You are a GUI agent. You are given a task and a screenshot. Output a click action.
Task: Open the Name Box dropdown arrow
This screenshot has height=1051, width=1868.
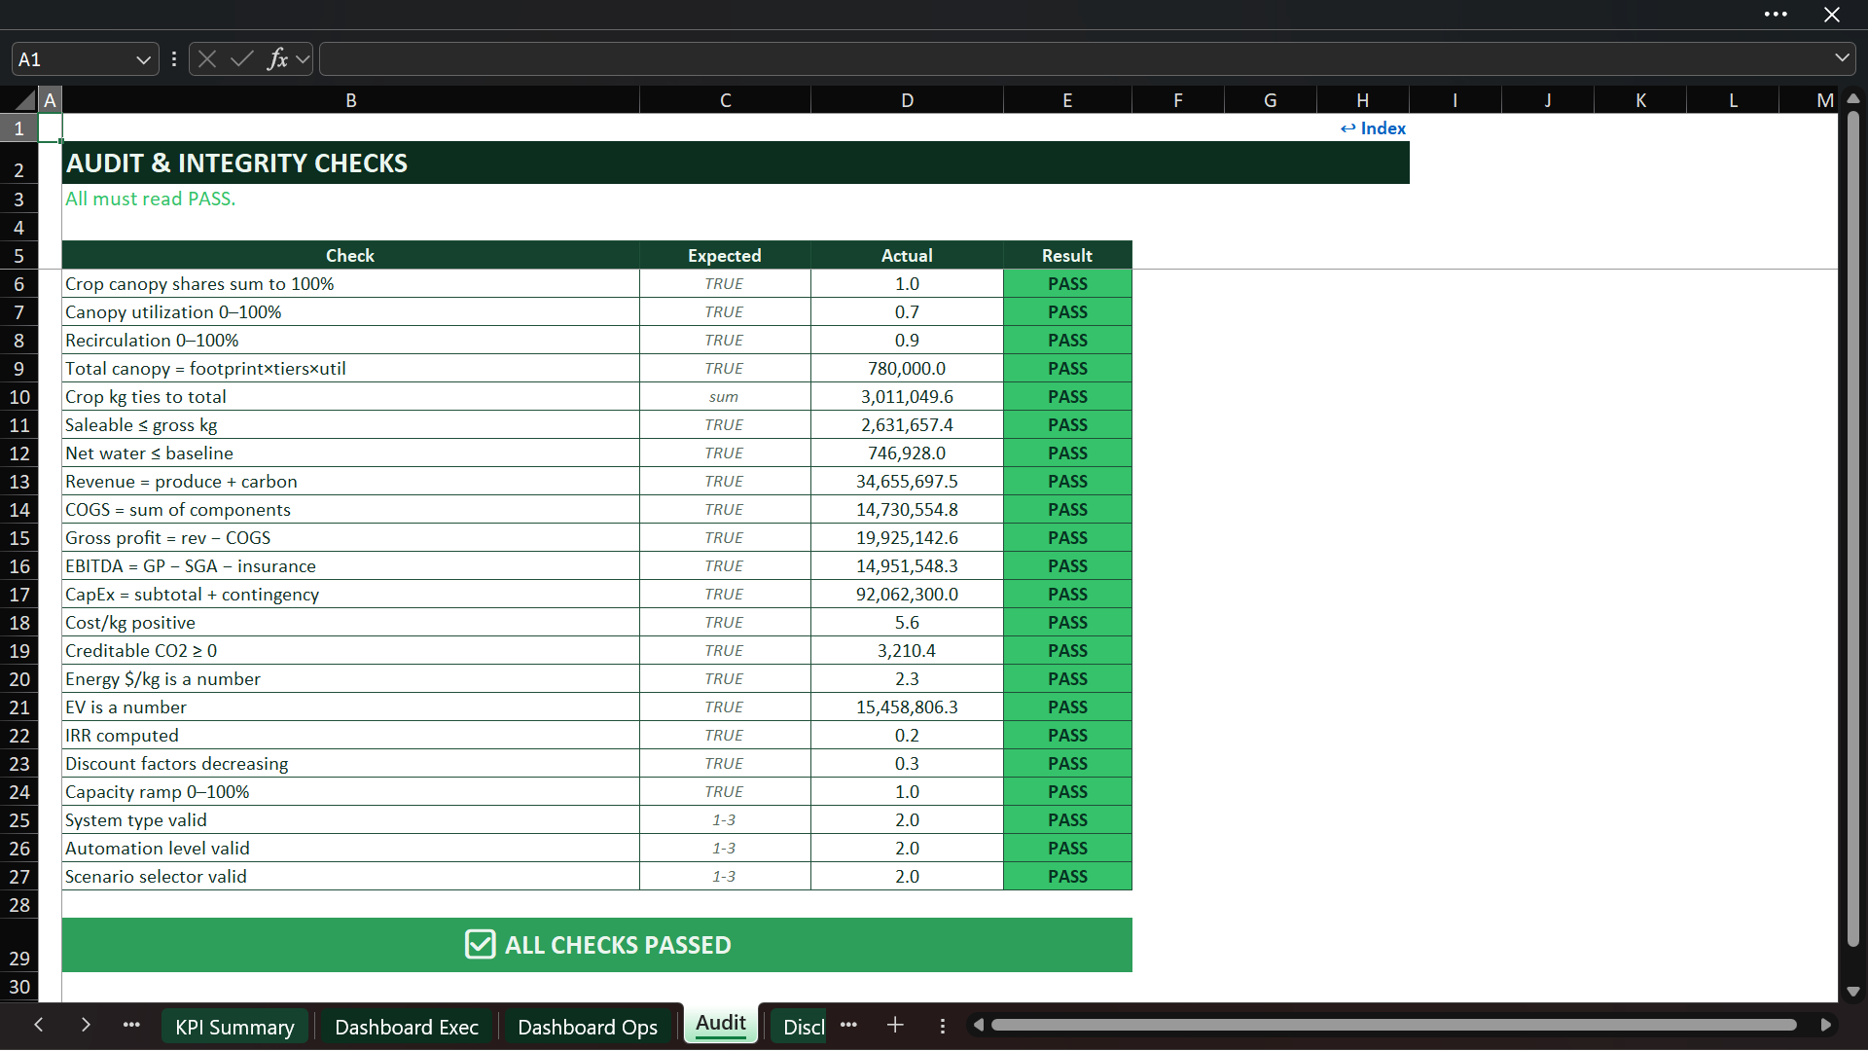pyautogui.click(x=143, y=60)
